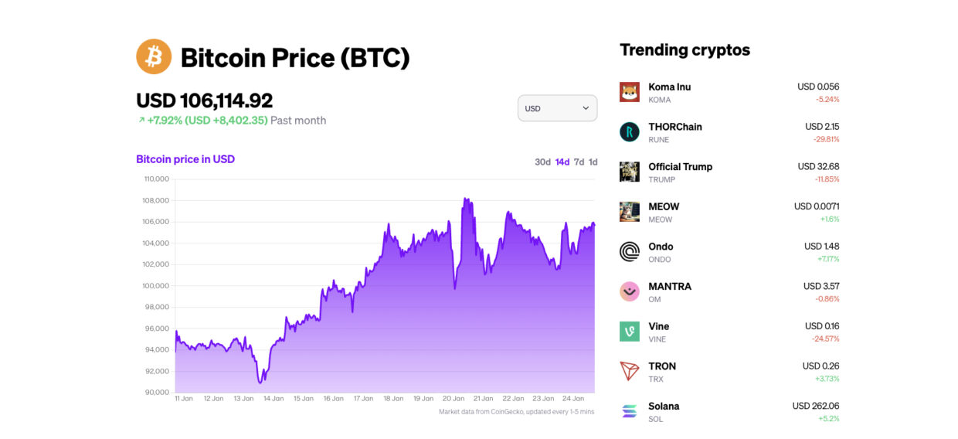Click the THORChain RUNE icon

point(630,132)
